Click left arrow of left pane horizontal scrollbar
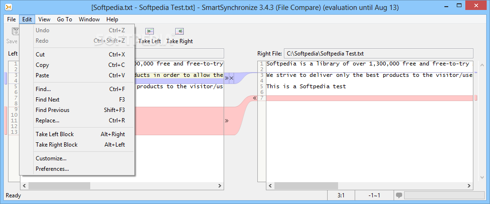Screen dimensions: 490x204 pos(24,186)
